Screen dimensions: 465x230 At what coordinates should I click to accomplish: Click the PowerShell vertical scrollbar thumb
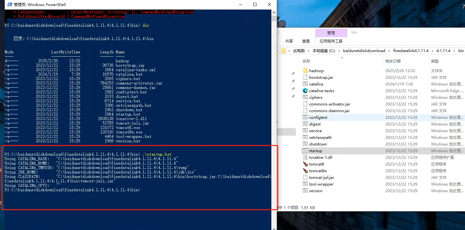click(274, 18)
